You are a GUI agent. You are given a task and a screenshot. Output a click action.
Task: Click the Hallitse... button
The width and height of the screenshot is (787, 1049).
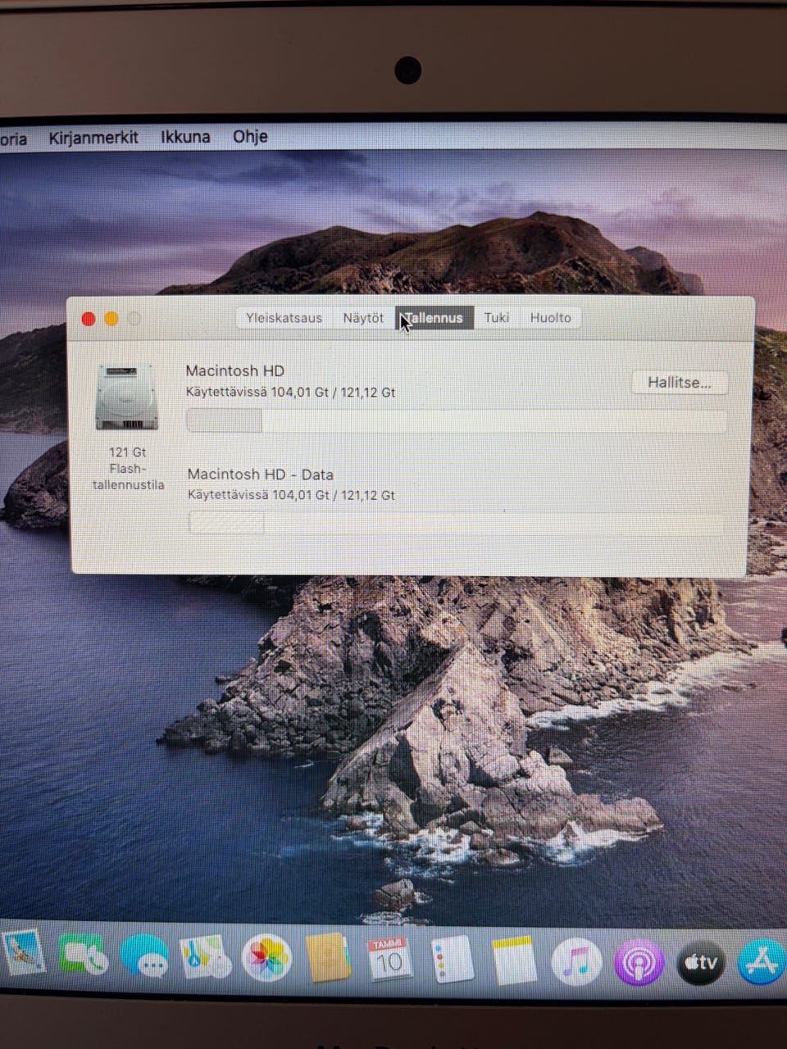click(x=679, y=383)
